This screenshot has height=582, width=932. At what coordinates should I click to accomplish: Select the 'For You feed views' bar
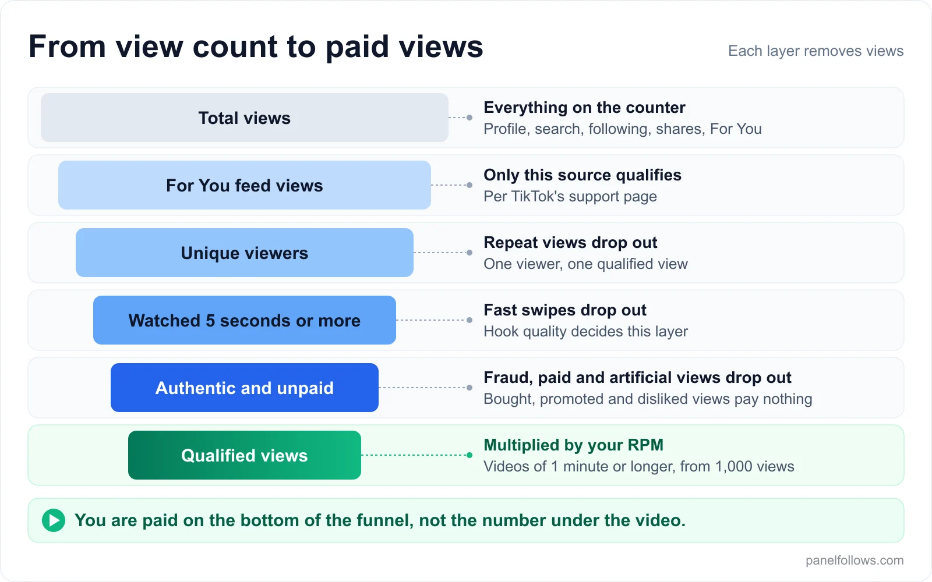(x=245, y=185)
